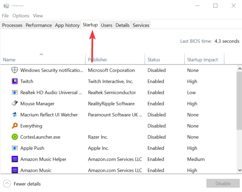This screenshot has width=242, height=192.
Task: Select the Amazon Music entry name
Action: point(36,171)
